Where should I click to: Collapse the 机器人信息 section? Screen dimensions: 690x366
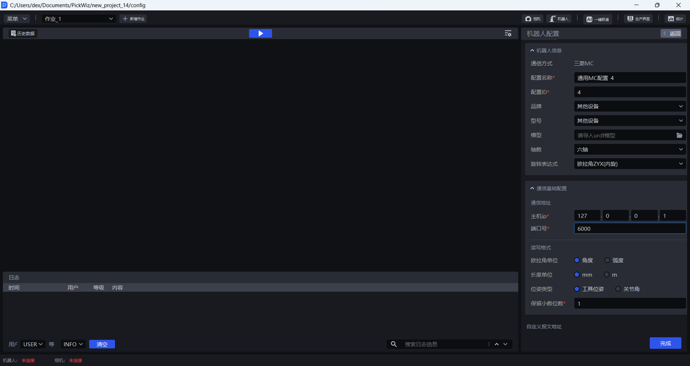[x=533, y=51]
